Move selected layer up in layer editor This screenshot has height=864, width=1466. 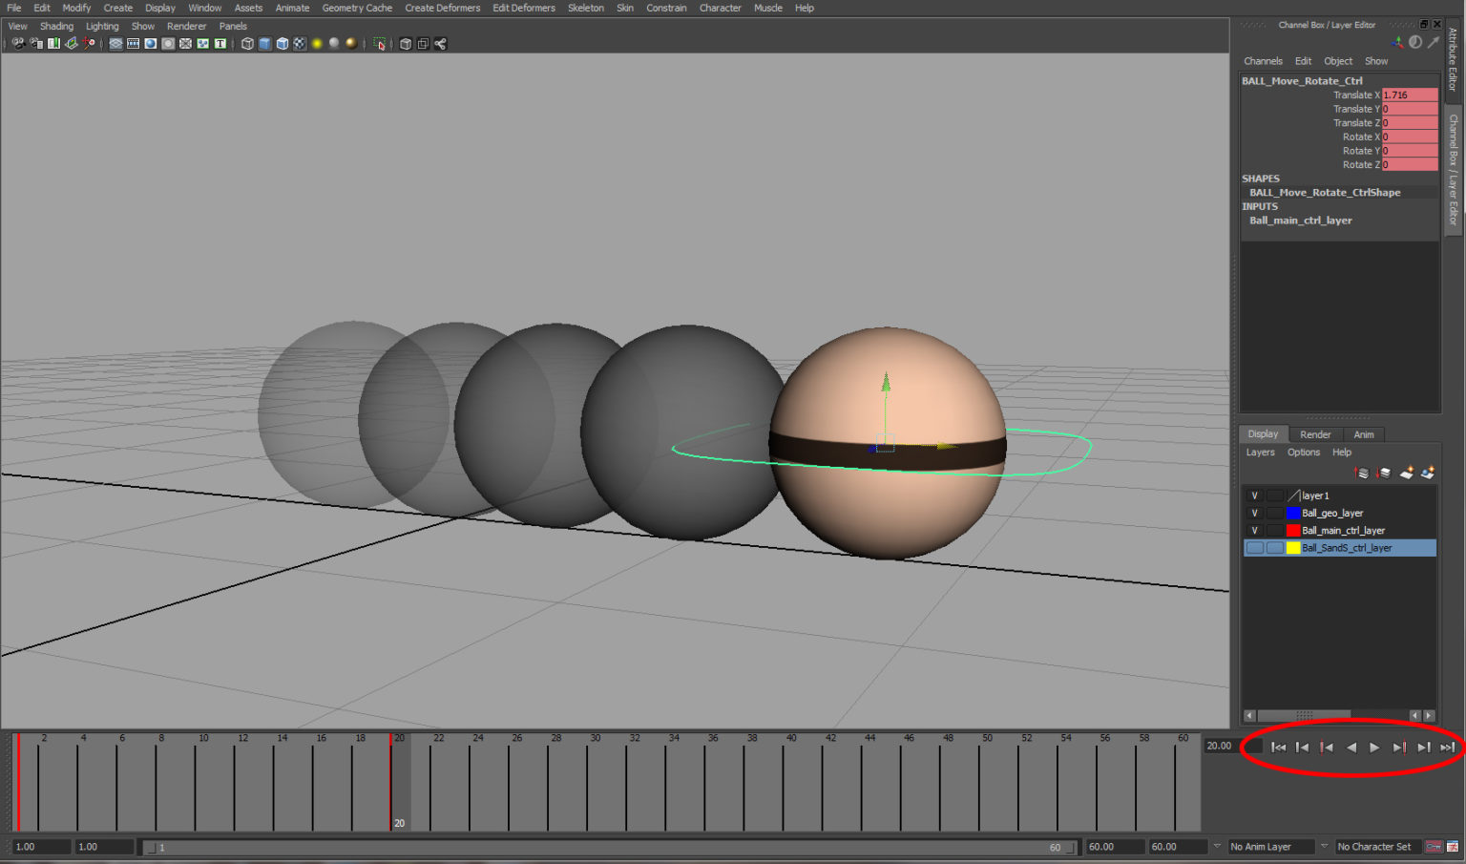point(1362,473)
